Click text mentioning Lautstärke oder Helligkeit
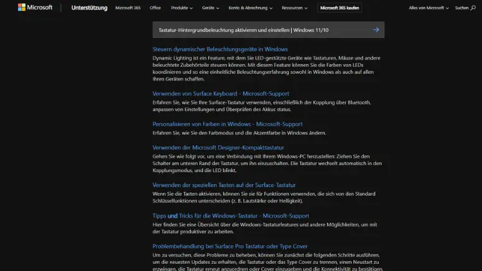Screen dimensions: 482x271 click(x=263, y=197)
